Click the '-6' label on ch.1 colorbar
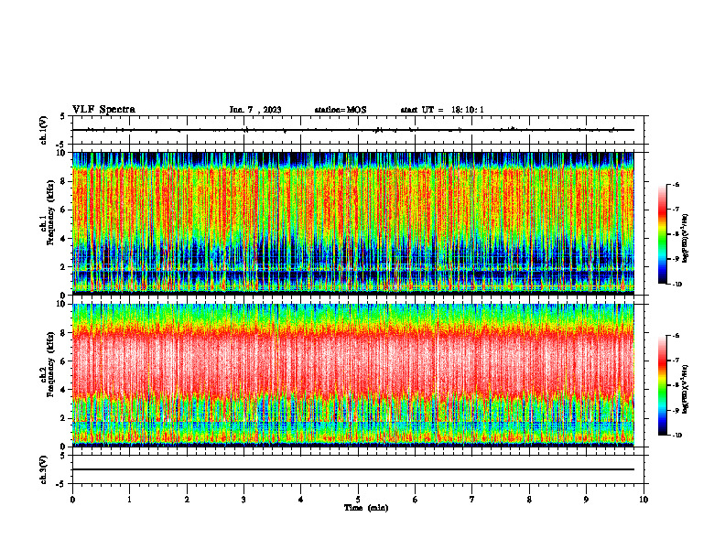This screenshot has height=560, width=725. [676, 185]
